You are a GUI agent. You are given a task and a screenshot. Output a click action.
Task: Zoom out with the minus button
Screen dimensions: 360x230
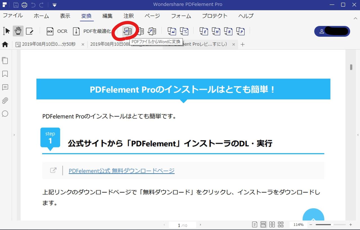click(x=311, y=225)
